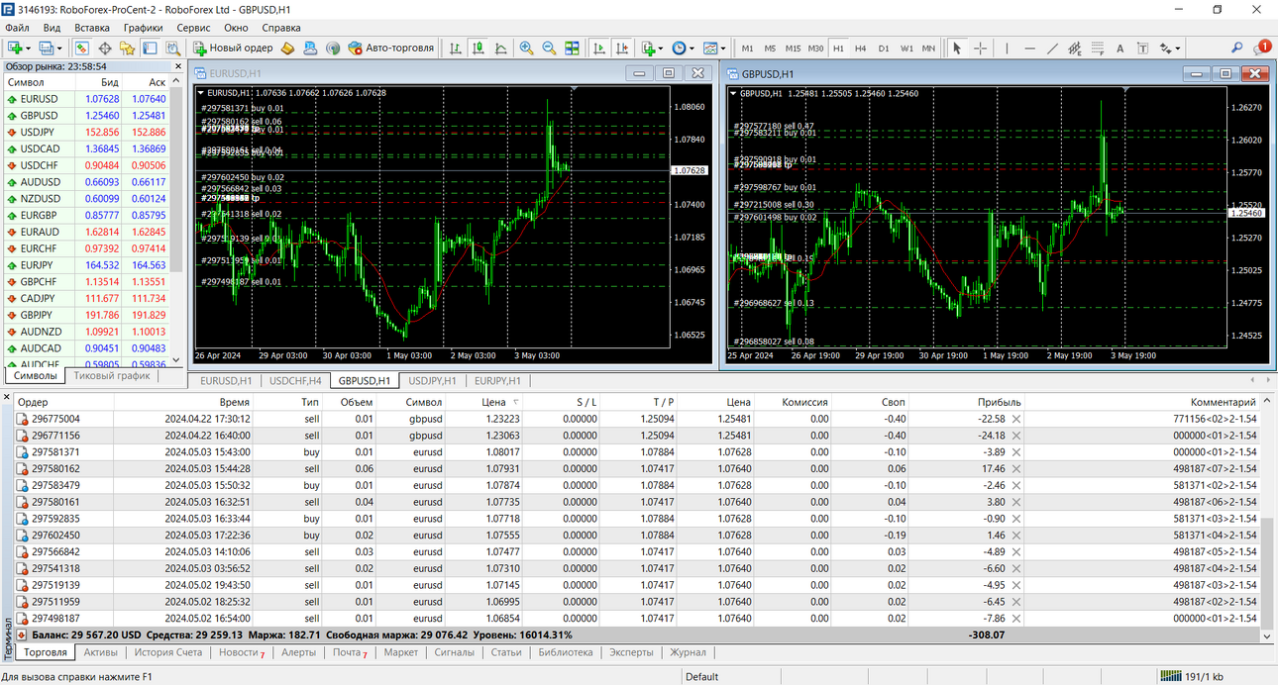Draw a vertical line
The image size is (1278, 685).
tap(1007, 48)
